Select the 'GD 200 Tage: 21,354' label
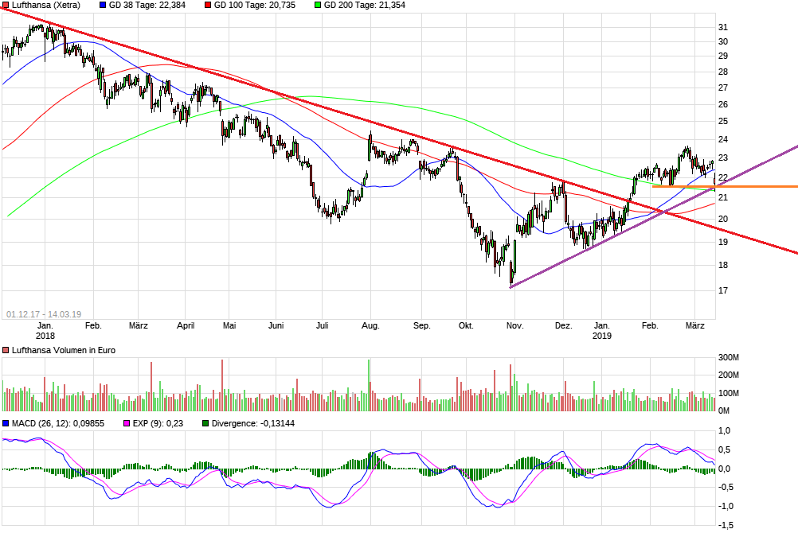Screen dimensions: 798x533 point(365,5)
